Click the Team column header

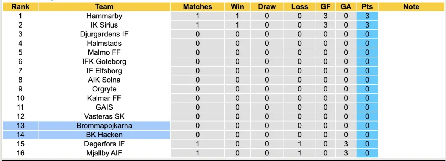coord(104,7)
